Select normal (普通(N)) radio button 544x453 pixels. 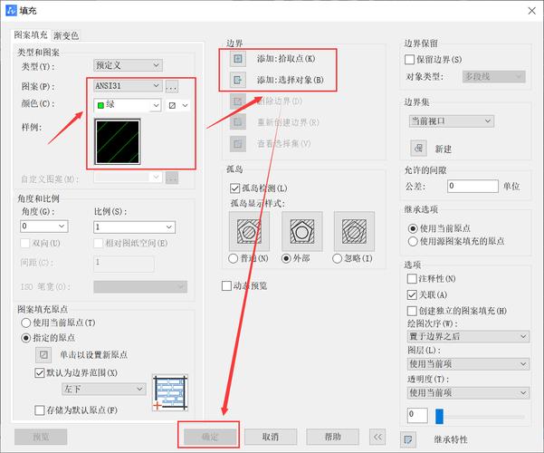[234, 258]
